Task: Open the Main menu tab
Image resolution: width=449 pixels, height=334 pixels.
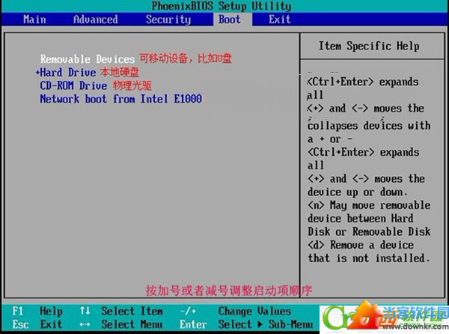Action: 34,19
